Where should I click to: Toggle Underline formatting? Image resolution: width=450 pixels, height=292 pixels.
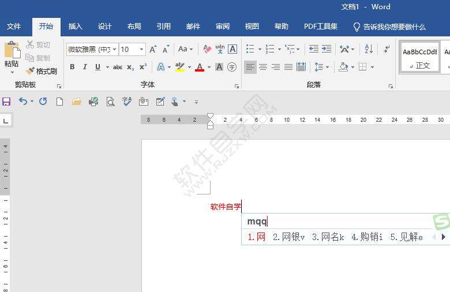coord(97,67)
